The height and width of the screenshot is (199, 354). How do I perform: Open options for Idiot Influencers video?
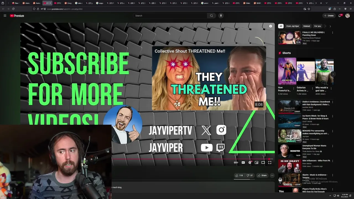pyautogui.click(x=332, y=161)
